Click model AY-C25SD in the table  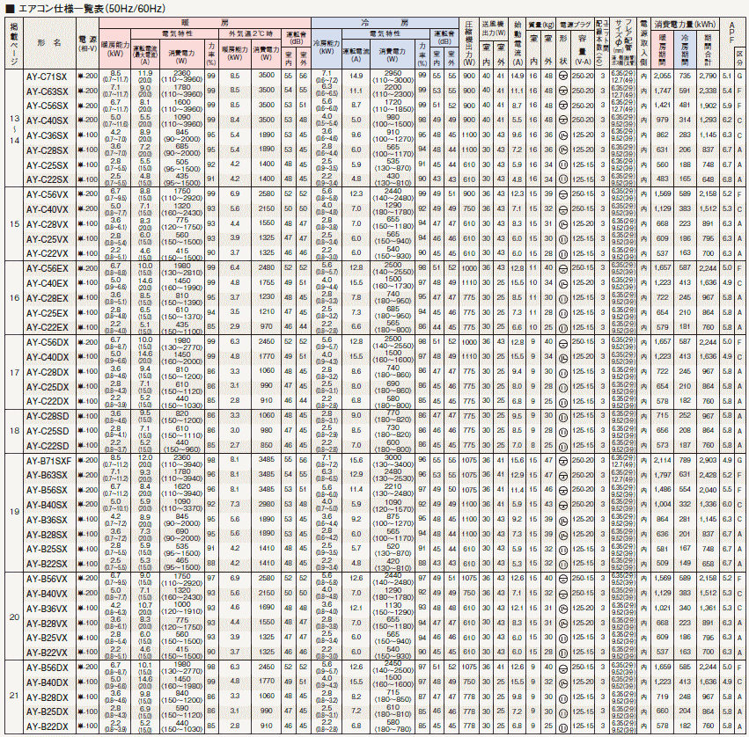click(47, 431)
